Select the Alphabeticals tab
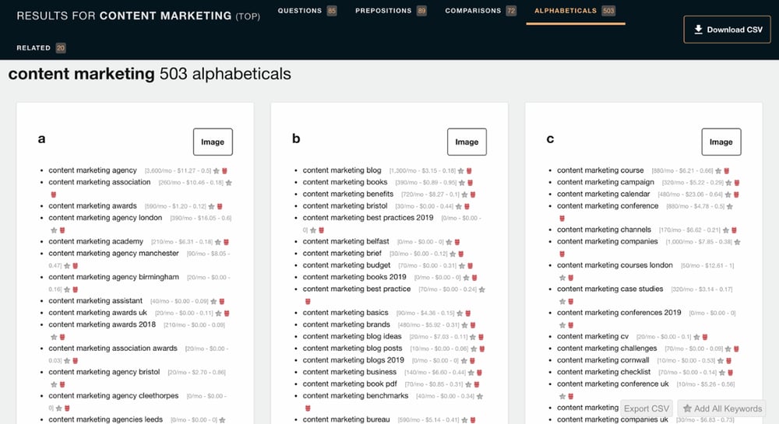The height and width of the screenshot is (424, 779). [576, 10]
